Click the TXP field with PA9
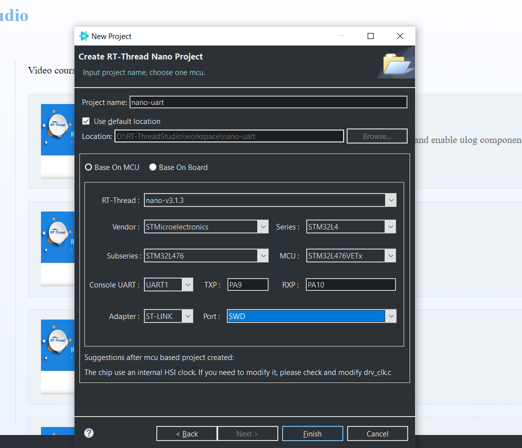The image size is (522, 448). 248,284
